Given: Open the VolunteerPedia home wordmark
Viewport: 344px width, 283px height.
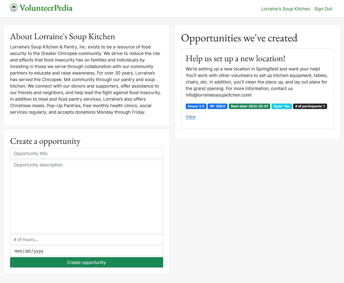Looking at the screenshot, I should pyautogui.click(x=46, y=8).
